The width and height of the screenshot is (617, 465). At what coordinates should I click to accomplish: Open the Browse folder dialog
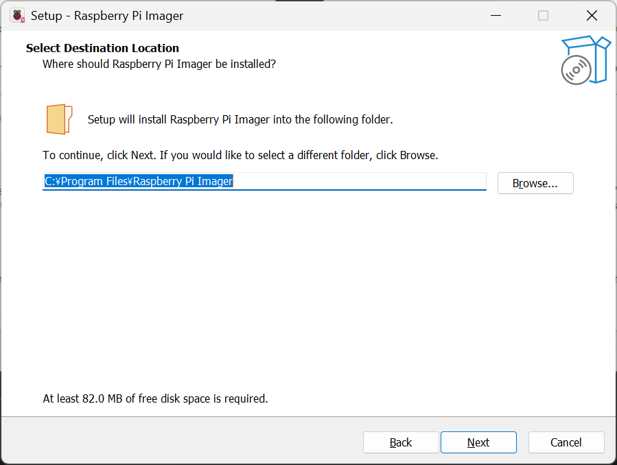(535, 183)
